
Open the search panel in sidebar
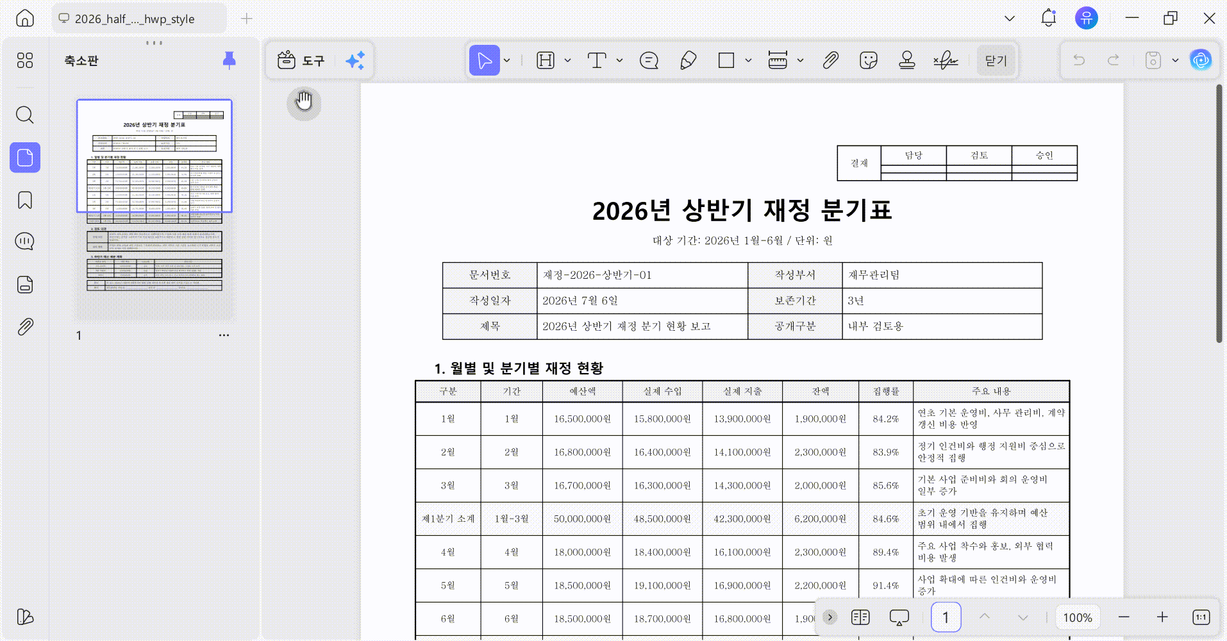pyautogui.click(x=25, y=115)
